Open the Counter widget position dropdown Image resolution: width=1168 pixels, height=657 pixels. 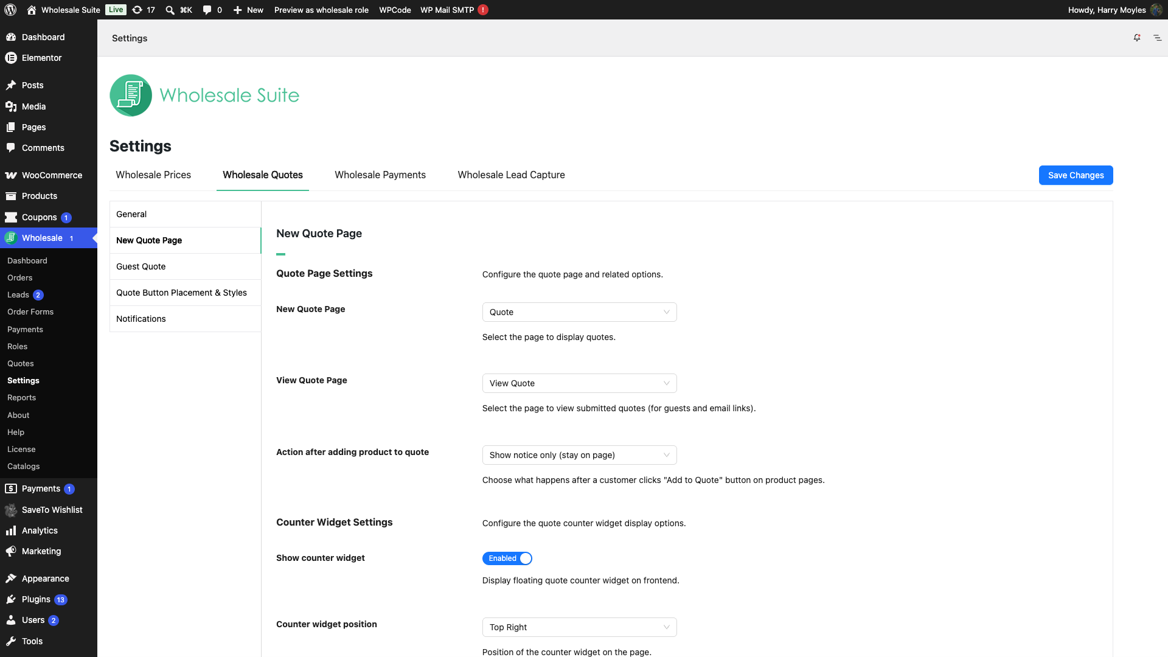(579, 627)
